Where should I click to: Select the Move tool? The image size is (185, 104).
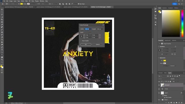tap(2, 10)
